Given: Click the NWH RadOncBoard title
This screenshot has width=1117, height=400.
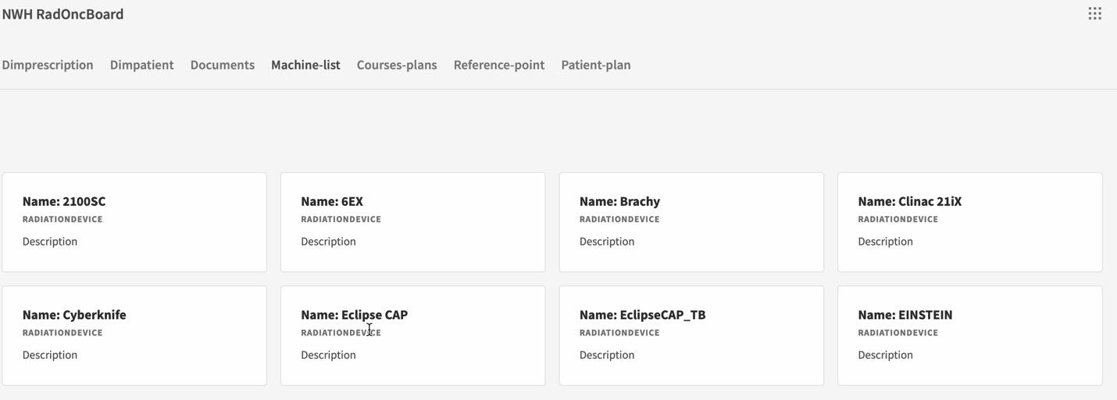Looking at the screenshot, I should (62, 14).
